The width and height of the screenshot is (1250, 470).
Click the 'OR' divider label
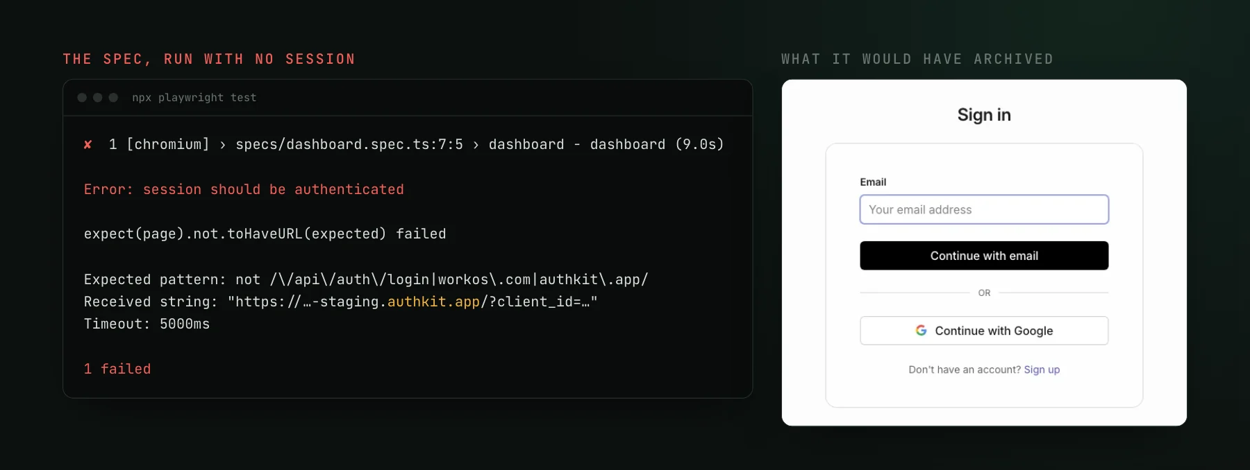coord(984,293)
